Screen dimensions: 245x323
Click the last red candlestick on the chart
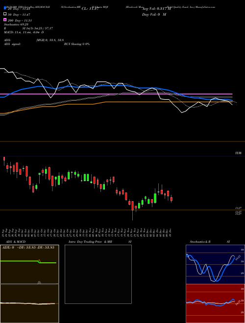coord(171,199)
